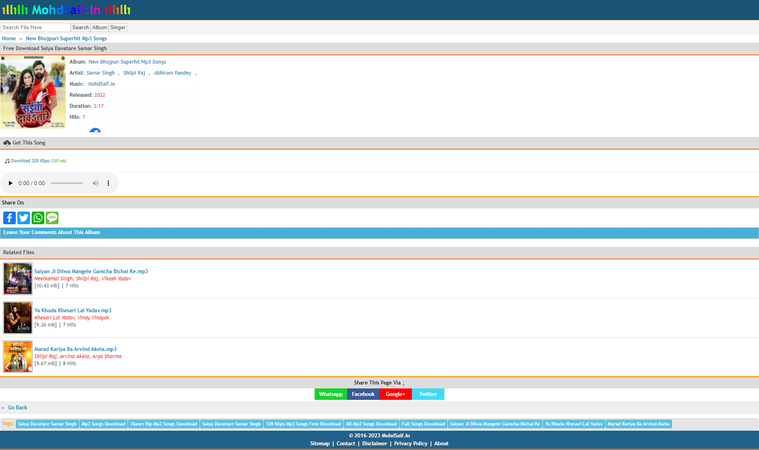
Task: Click the Twitter bird share icon
Action: (24, 218)
